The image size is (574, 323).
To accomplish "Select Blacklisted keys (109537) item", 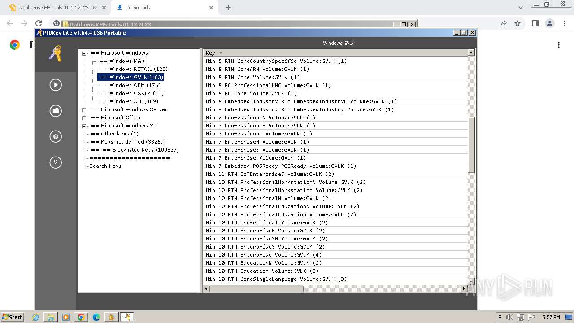I will coord(135,150).
